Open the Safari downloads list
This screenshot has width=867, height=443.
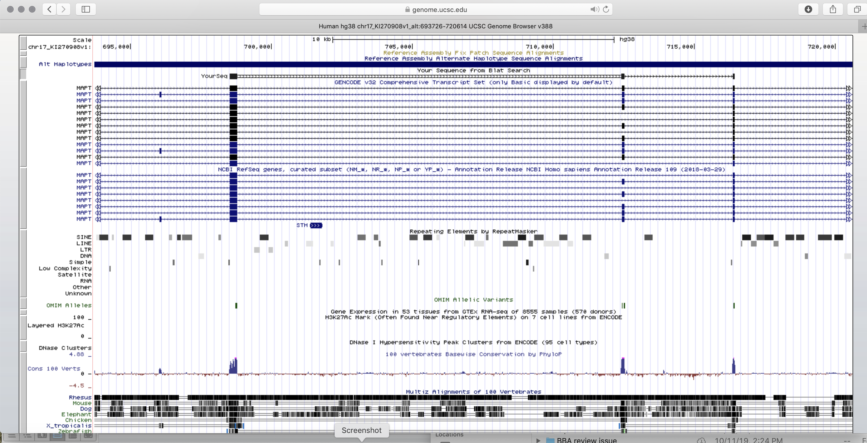[808, 9]
